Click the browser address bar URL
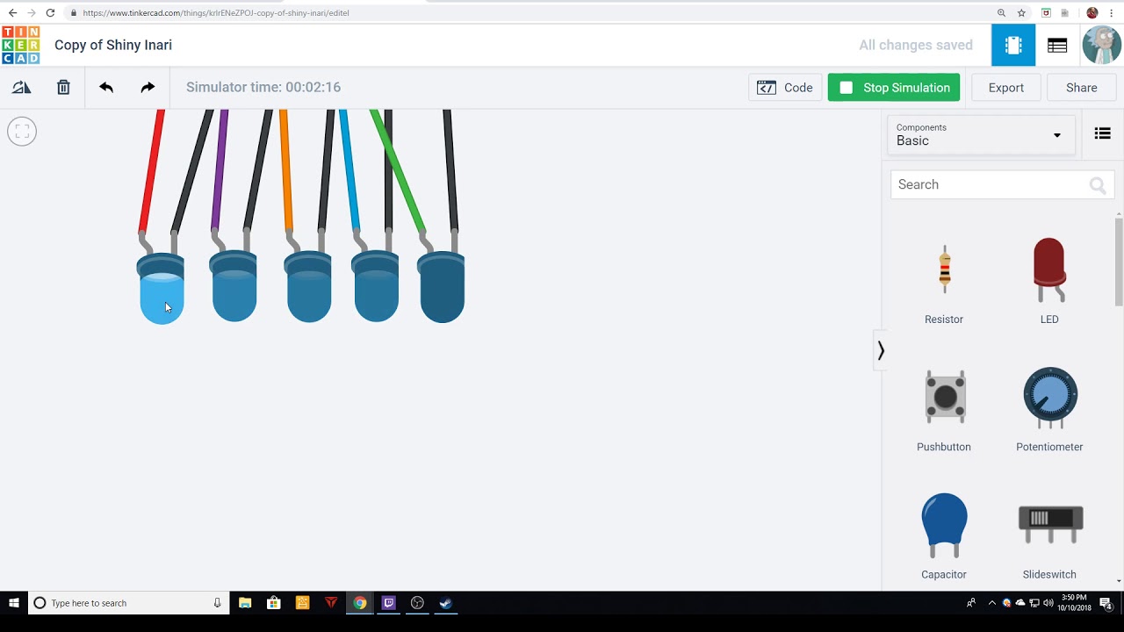Image resolution: width=1124 pixels, height=632 pixels. [216, 13]
